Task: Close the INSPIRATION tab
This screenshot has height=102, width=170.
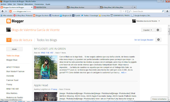Action: pos(65,7)
